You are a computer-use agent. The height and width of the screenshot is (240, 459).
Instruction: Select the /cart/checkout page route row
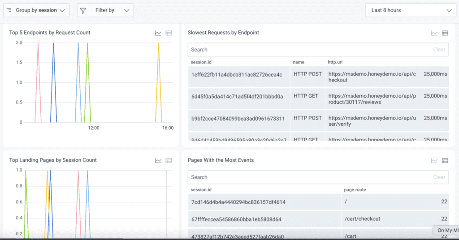(x=362, y=219)
